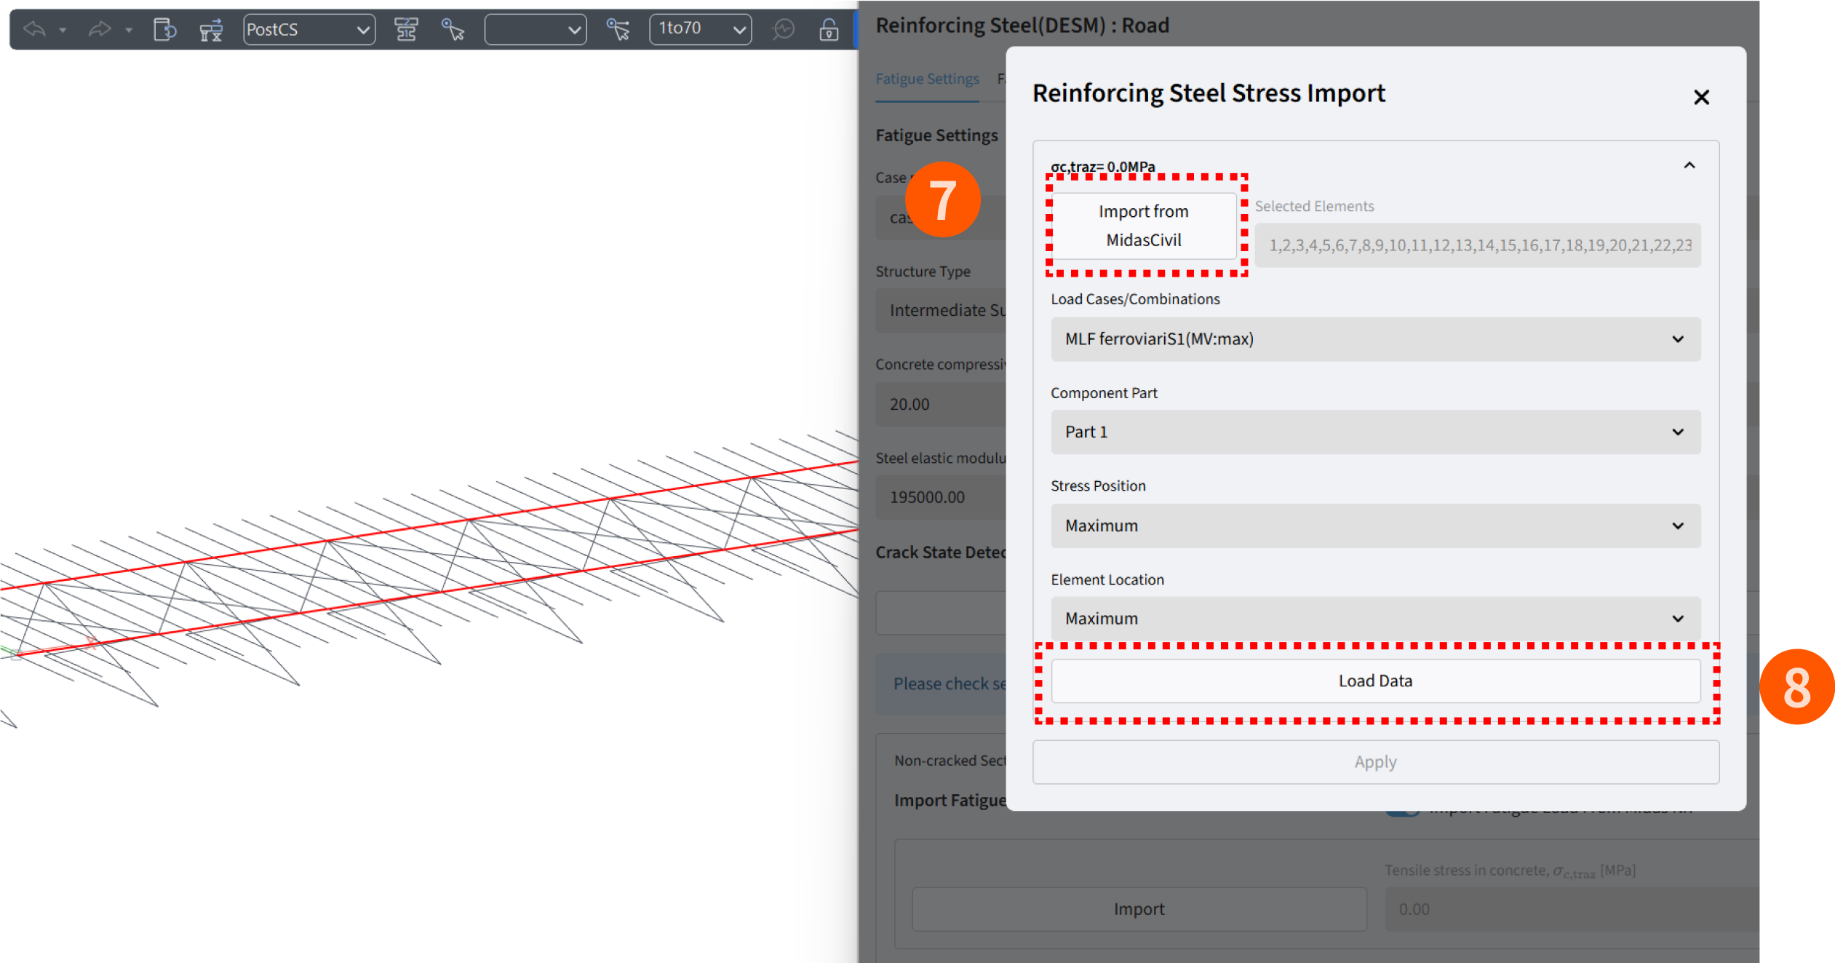Open the PostCS dropdown
The image size is (1835, 963).
[x=309, y=29]
